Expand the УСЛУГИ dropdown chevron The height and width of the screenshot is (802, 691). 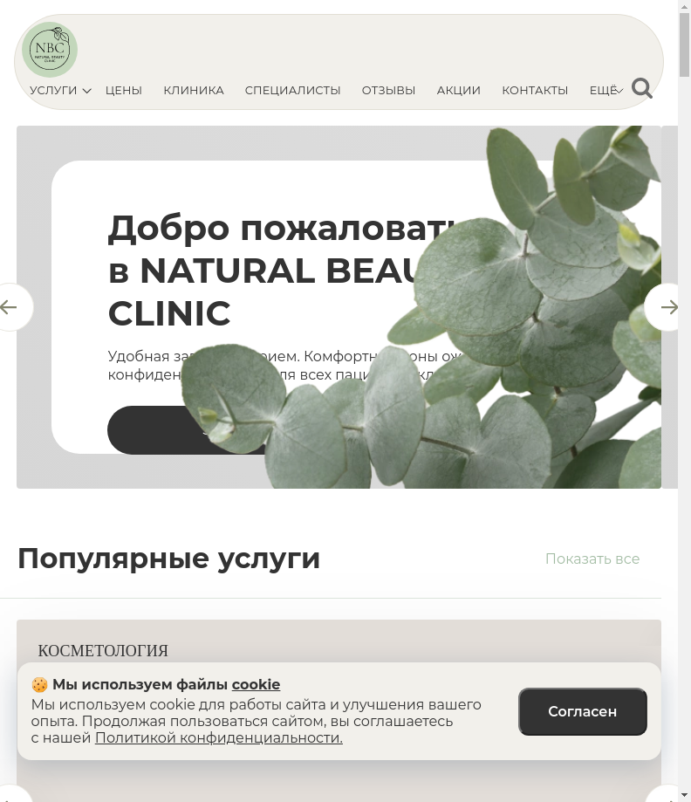coord(87,91)
